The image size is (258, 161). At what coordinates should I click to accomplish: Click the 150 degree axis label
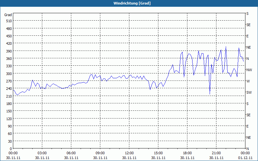[9, 111]
